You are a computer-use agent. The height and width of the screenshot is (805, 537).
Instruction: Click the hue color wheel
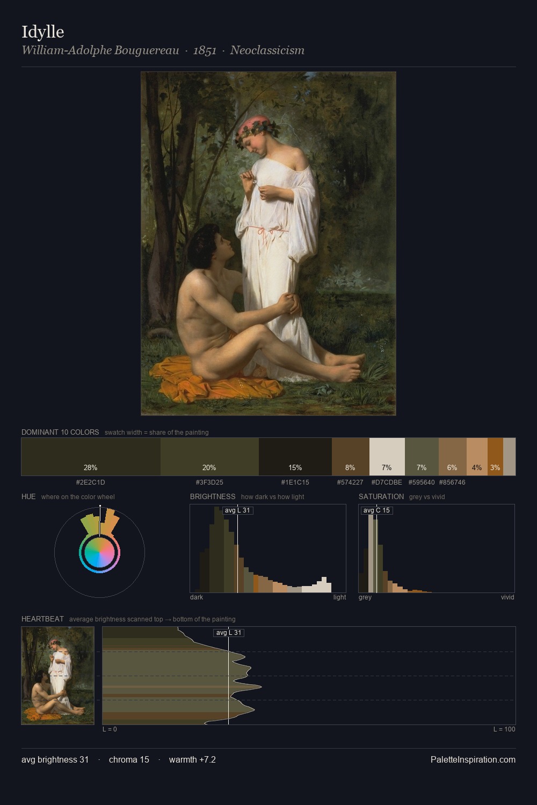coord(99,552)
